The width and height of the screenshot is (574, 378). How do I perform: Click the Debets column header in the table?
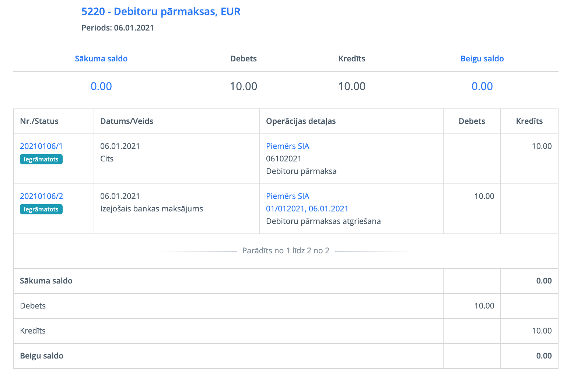[472, 121]
